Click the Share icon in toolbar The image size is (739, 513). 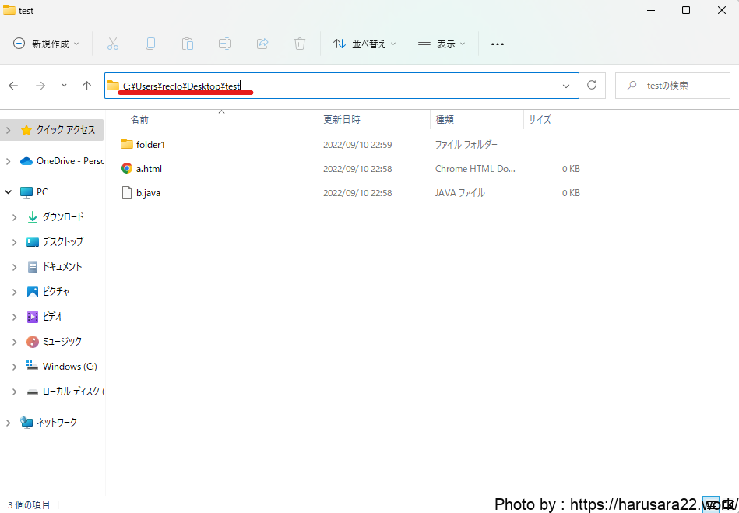(262, 44)
